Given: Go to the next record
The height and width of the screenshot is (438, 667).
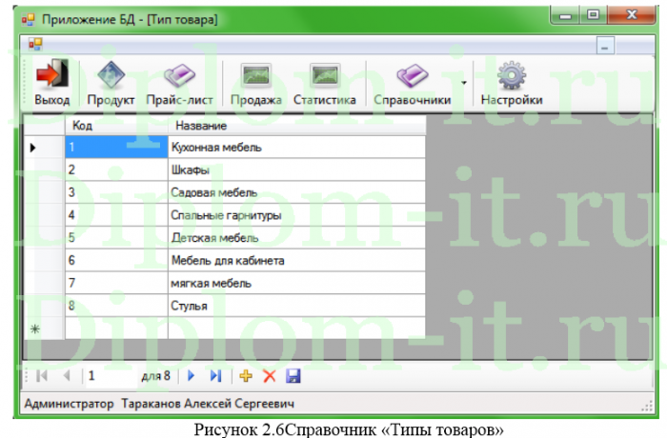Looking at the screenshot, I should pyautogui.click(x=191, y=376).
